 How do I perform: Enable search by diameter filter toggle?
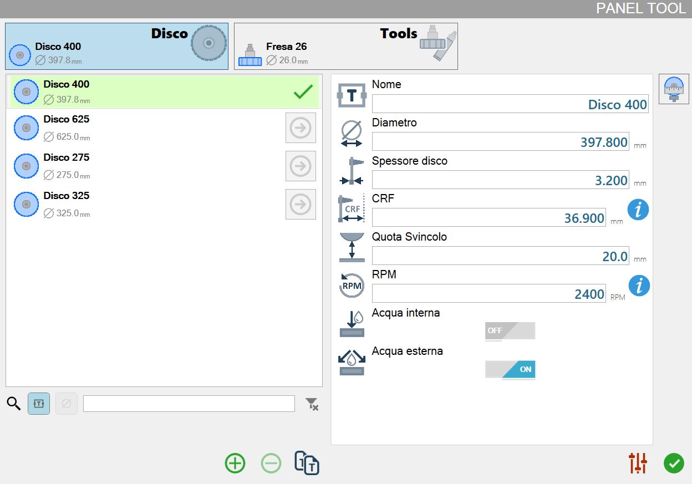(67, 404)
